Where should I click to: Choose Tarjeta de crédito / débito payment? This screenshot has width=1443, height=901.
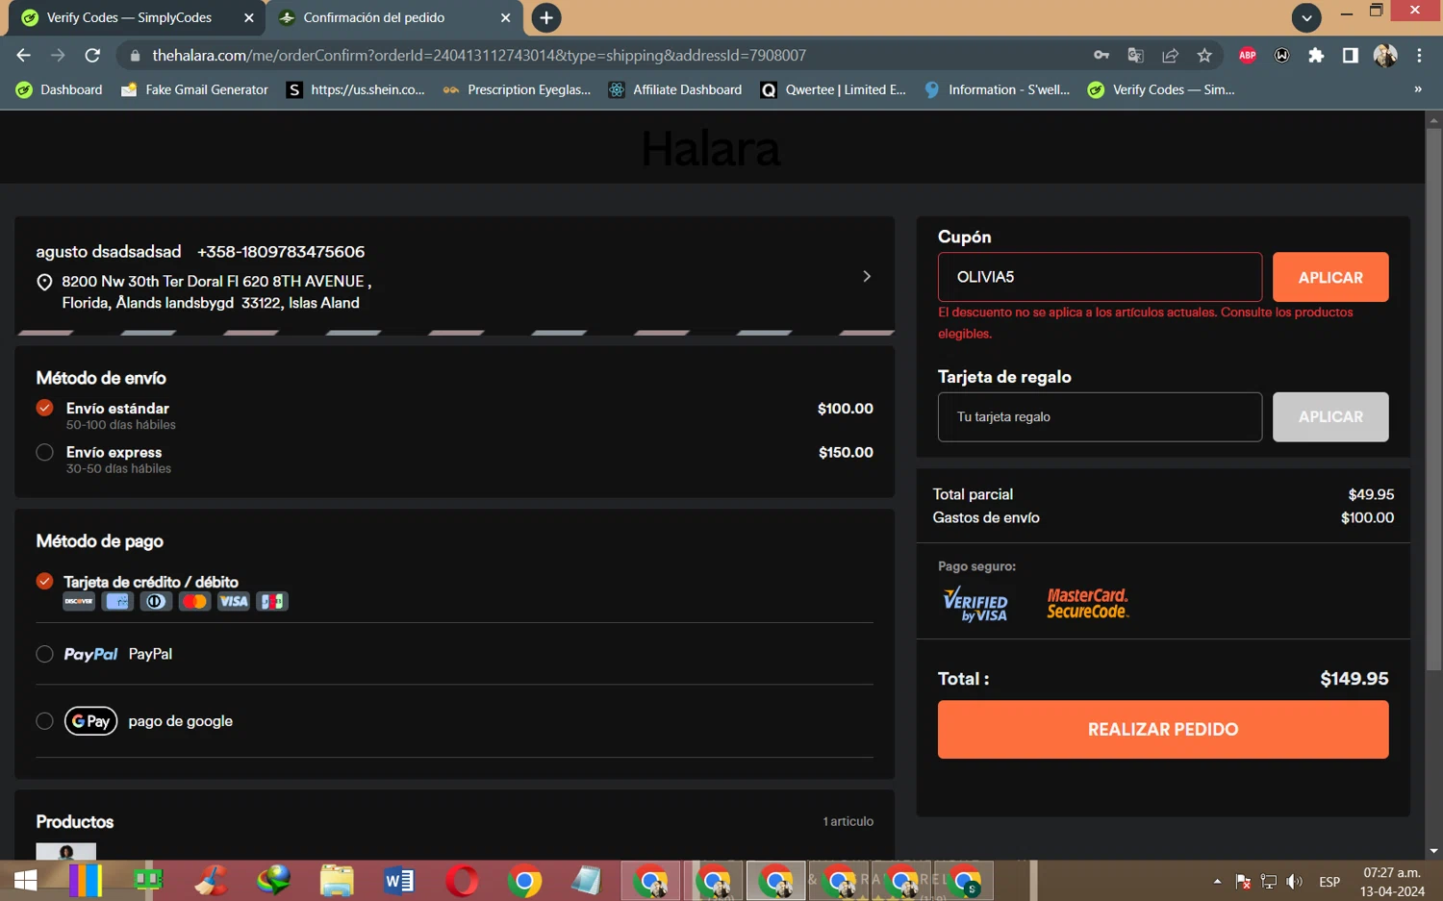[44, 581]
